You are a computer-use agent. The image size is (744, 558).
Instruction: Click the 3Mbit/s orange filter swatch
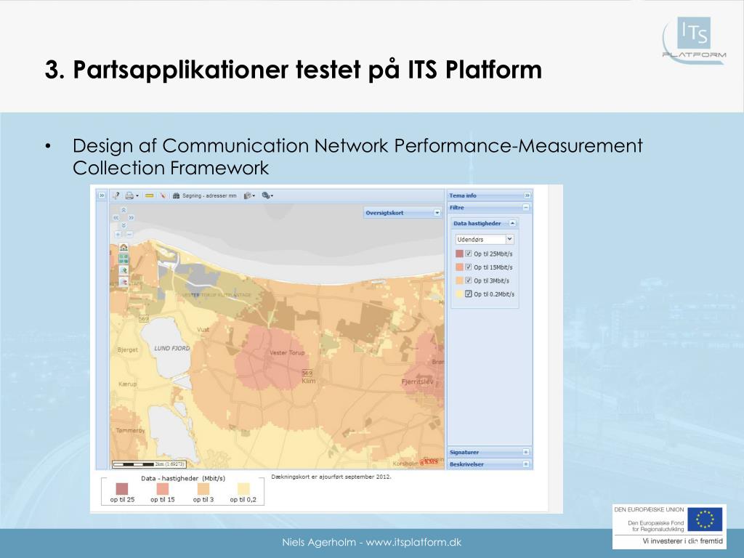tap(459, 280)
